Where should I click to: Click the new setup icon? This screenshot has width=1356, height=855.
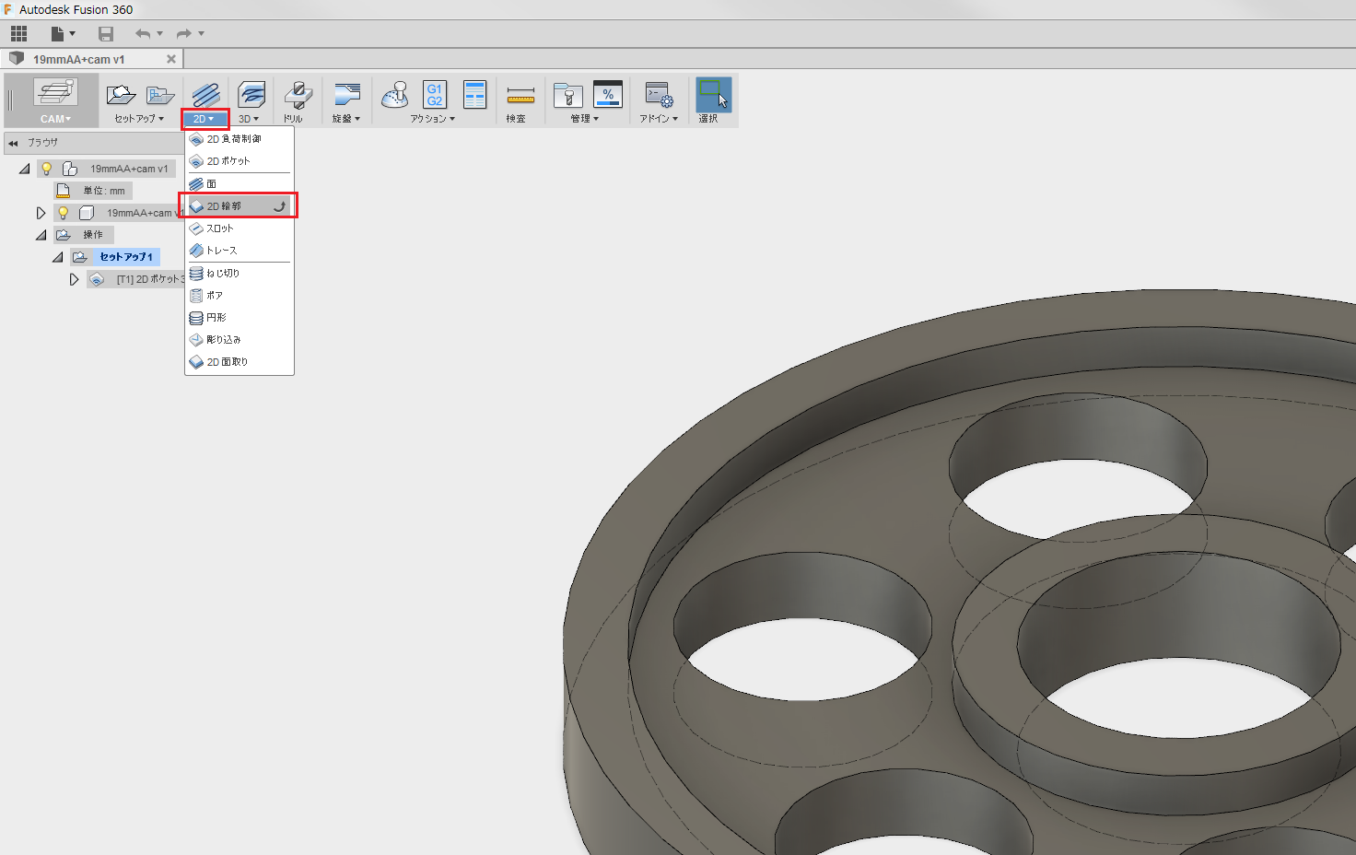[x=121, y=95]
